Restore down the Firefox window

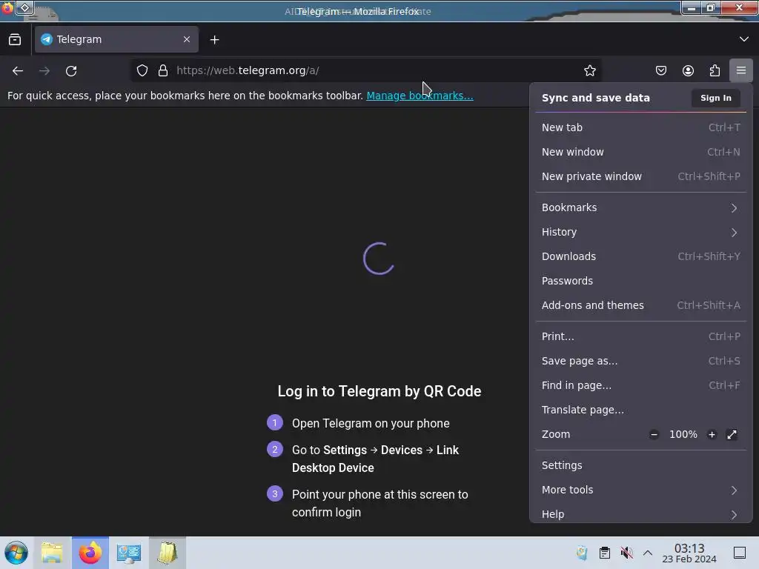tap(711, 7)
